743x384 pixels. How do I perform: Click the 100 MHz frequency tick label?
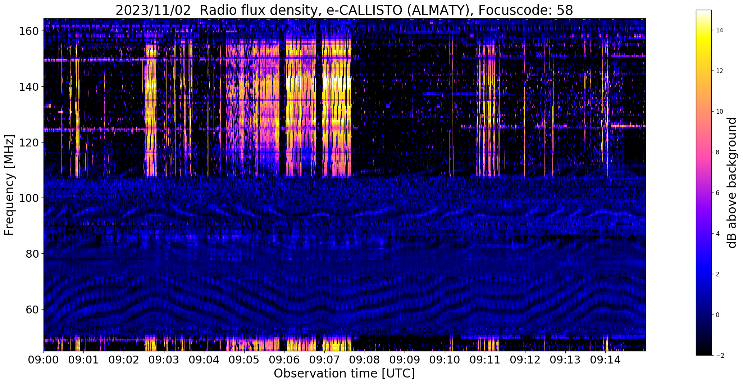point(28,198)
